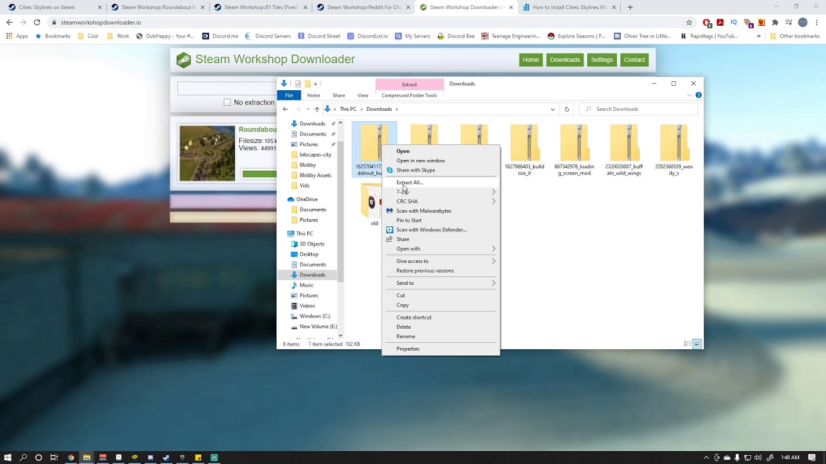Open Explorer help question-mark icon
Screen dimensions: 826x464
(698, 95)
